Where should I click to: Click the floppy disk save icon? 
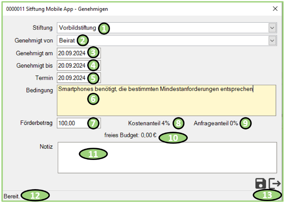pos(261,183)
